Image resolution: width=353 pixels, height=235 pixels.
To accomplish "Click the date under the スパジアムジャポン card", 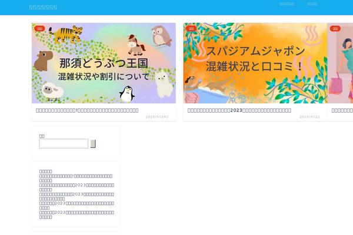I will click(309, 117).
